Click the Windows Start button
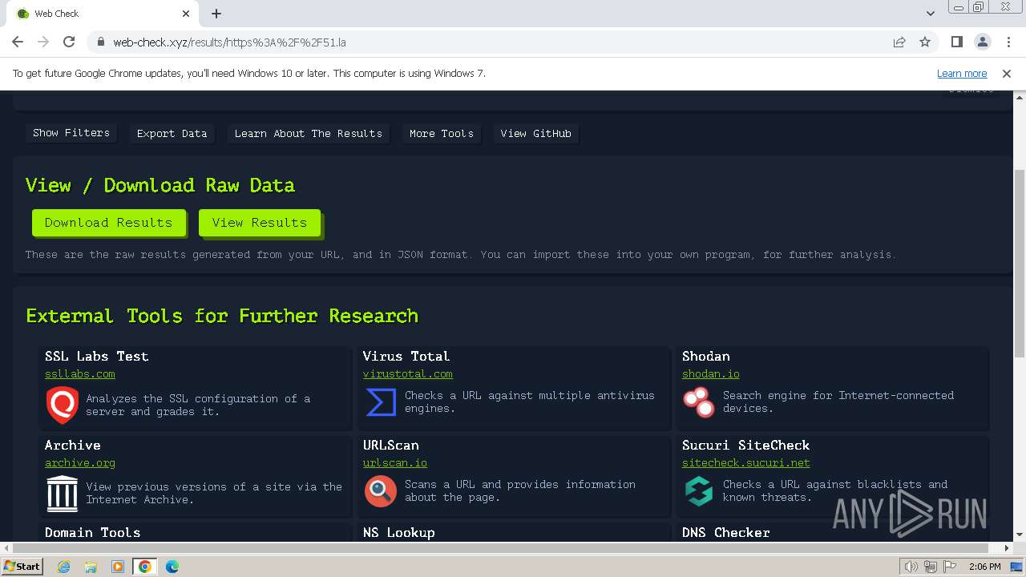Viewport: 1026px width, 577px height. (22, 567)
